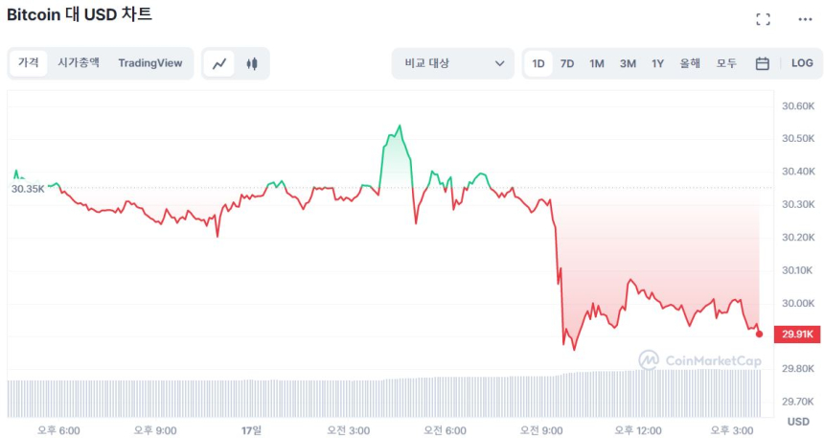Open the calendar date range picker
The height and width of the screenshot is (438, 824).
[763, 63]
